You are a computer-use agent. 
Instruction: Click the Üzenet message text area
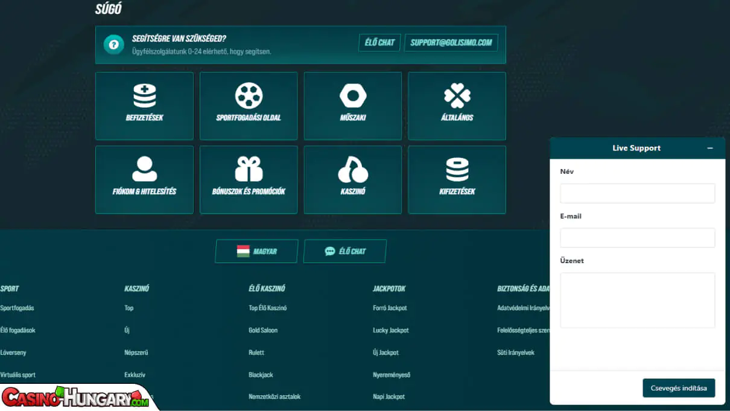click(637, 300)
